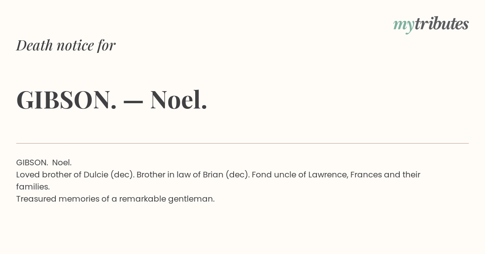485x254 pixels.
Task: Click the name "Dulcie" in the notice
Action: [x=96, y=175]
